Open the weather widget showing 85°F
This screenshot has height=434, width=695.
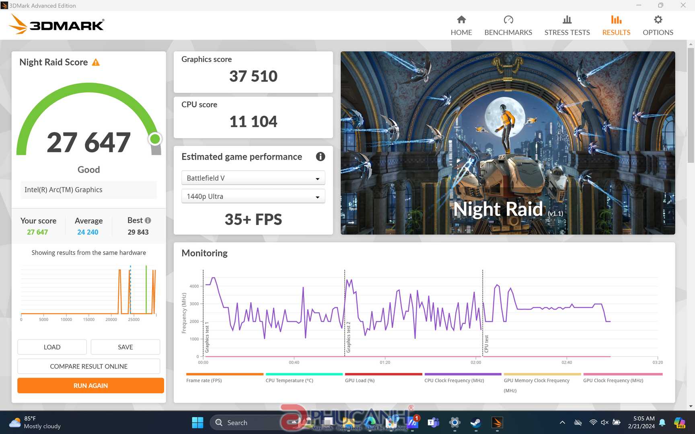tap(35, 422)
